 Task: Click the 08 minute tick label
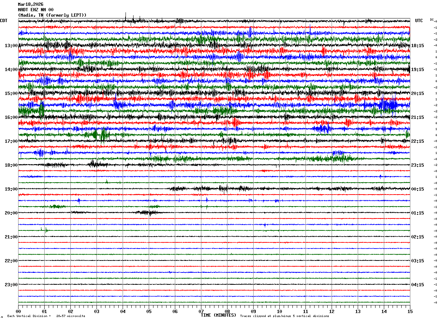pyautogui.click(x=227, y=311)
